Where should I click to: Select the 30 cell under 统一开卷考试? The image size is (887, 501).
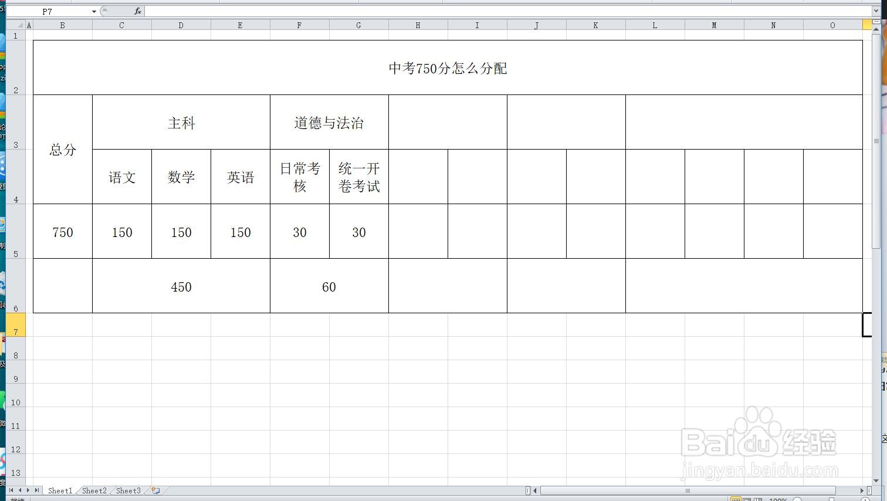pyautogui.click(x=359, y=231)
